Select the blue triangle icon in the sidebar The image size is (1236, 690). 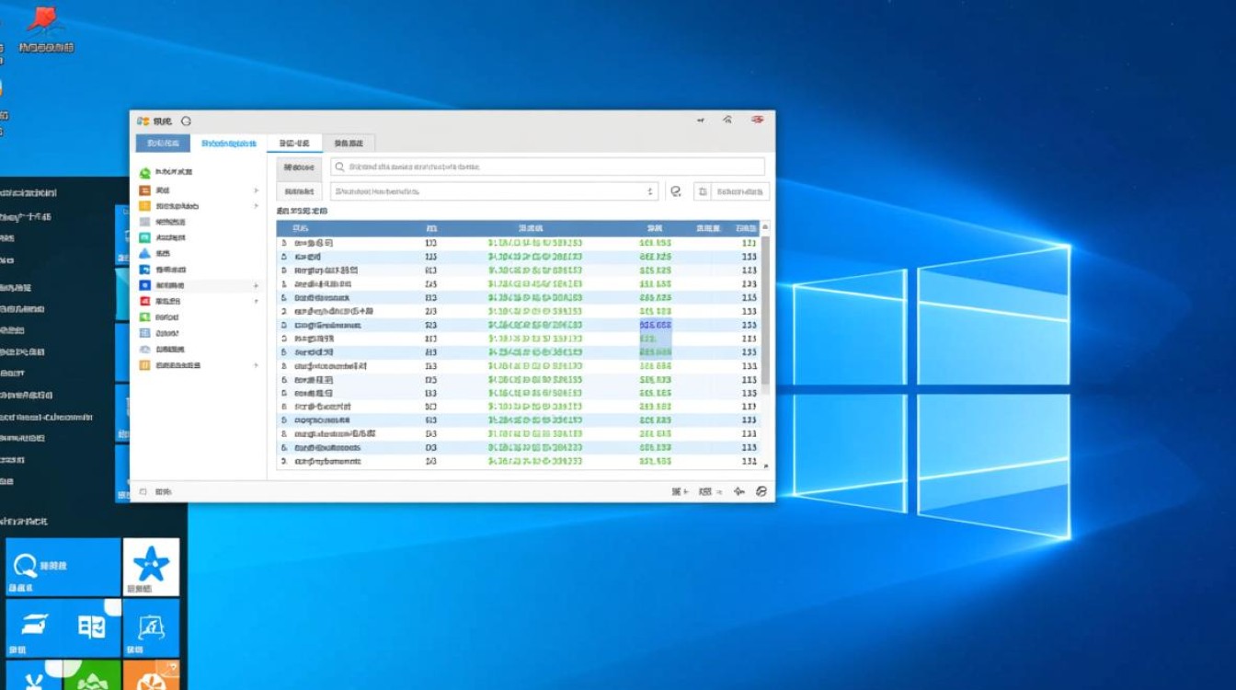tap(145, 254)
